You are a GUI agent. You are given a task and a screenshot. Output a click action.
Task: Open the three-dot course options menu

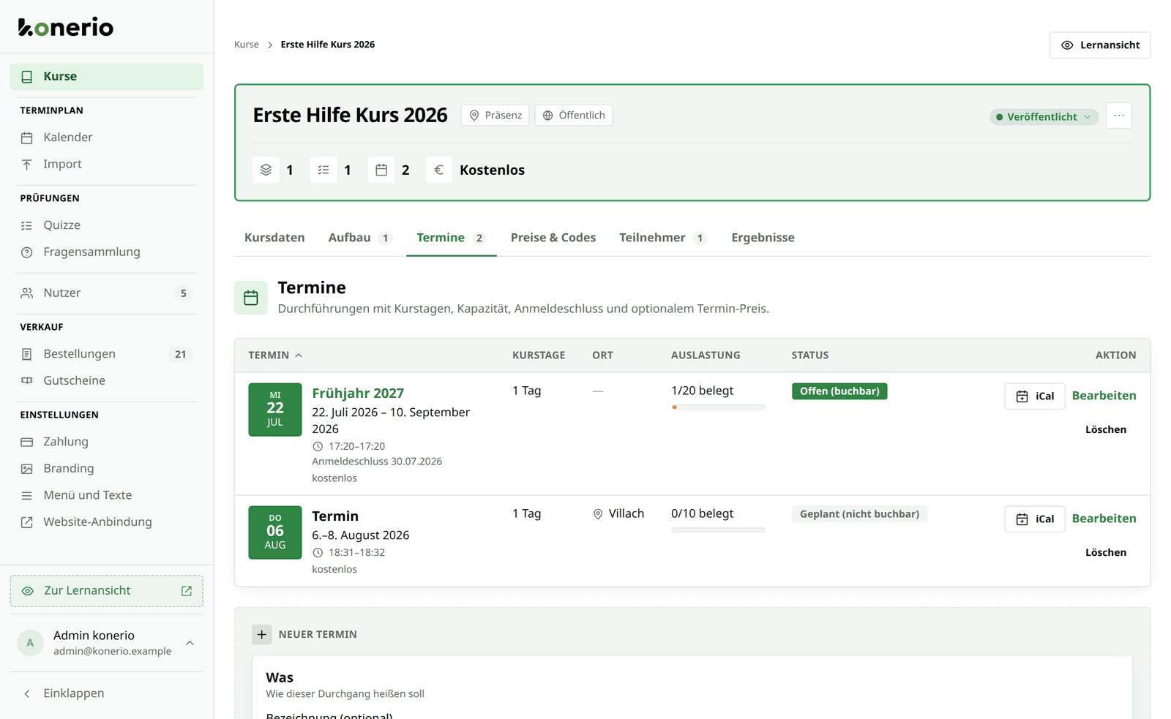click(1119, 116)
